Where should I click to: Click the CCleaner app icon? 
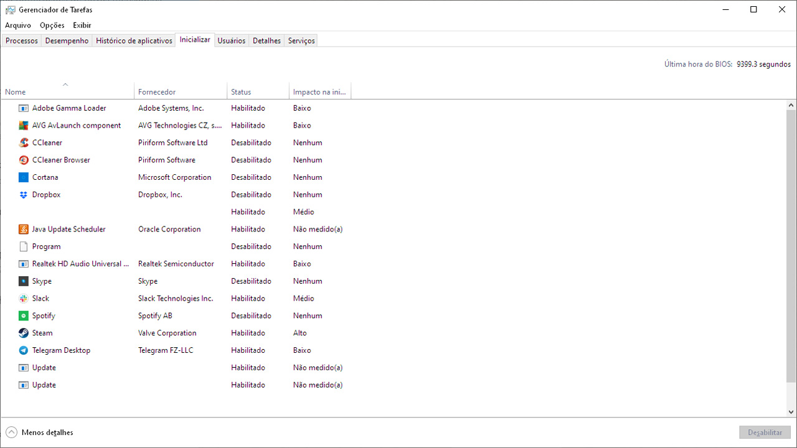point(24,142)
